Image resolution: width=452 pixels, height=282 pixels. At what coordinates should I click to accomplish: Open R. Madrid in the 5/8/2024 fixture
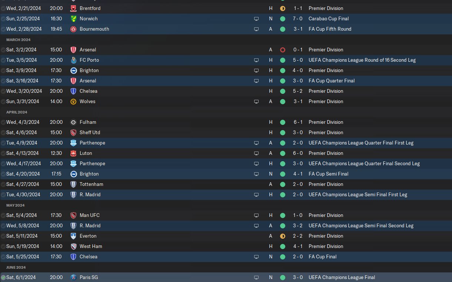(x=90, y=225)
